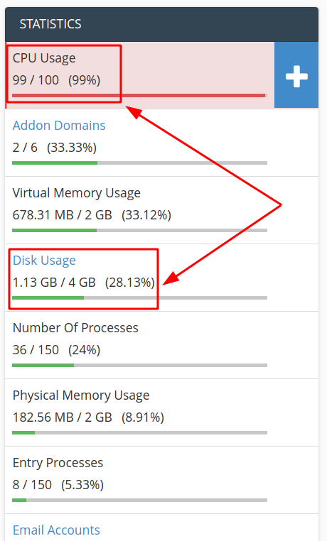Click the Virtual Memory Usage label

76,193
